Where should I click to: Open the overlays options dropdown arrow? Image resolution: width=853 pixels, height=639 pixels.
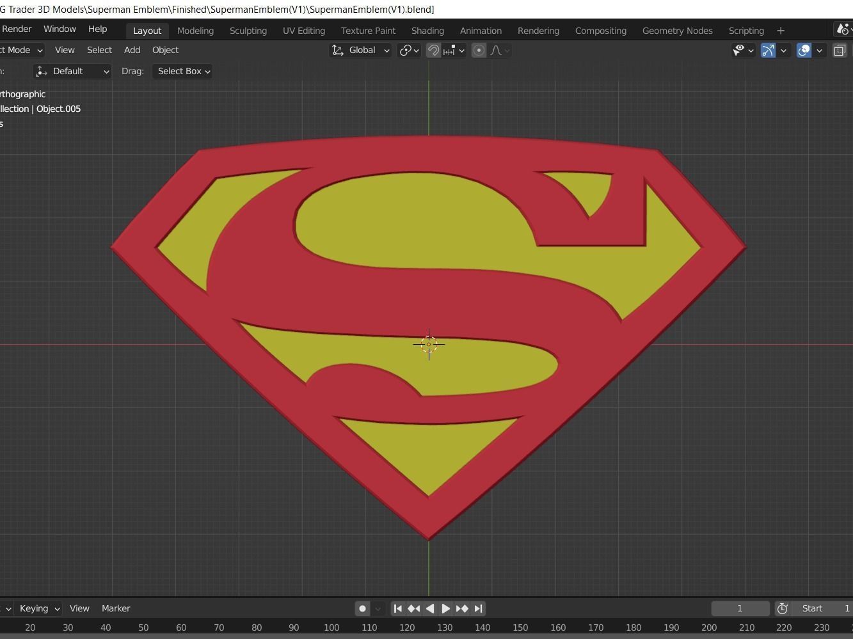click(x=819, y=50)
